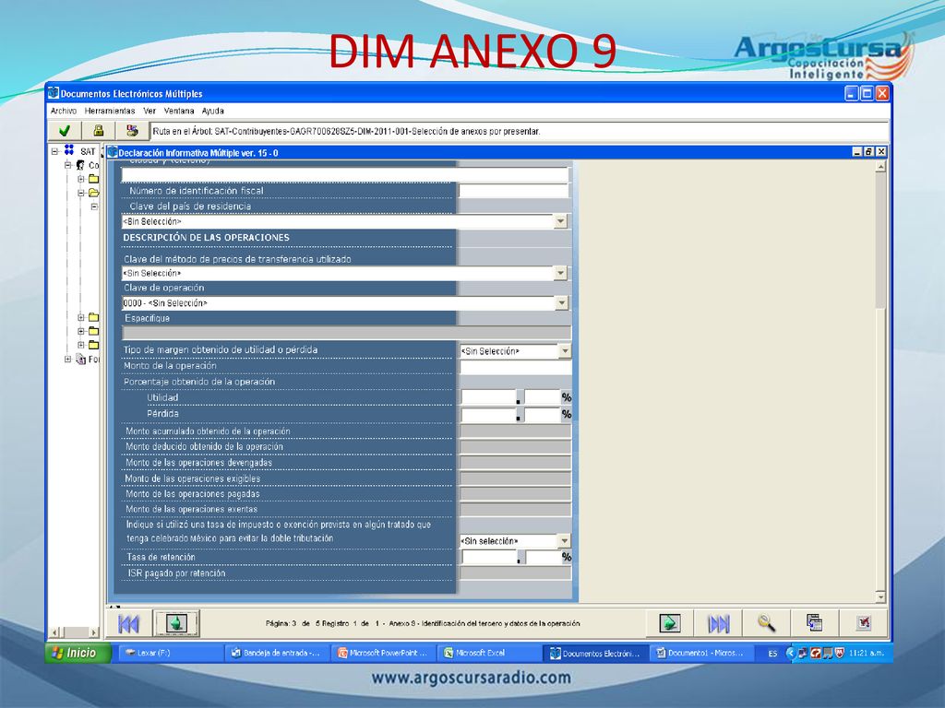Open the Ver menu

(x=150, y=111)
